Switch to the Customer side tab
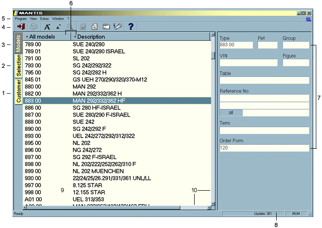 coord(19,91)
